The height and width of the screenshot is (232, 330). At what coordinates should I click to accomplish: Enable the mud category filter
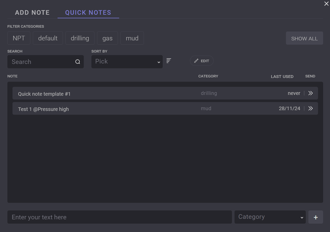coord(132,38)
